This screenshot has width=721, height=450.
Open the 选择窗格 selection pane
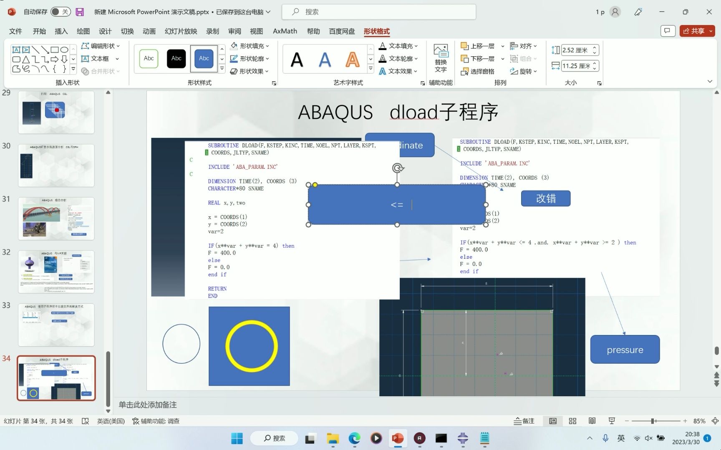point(477,71)
